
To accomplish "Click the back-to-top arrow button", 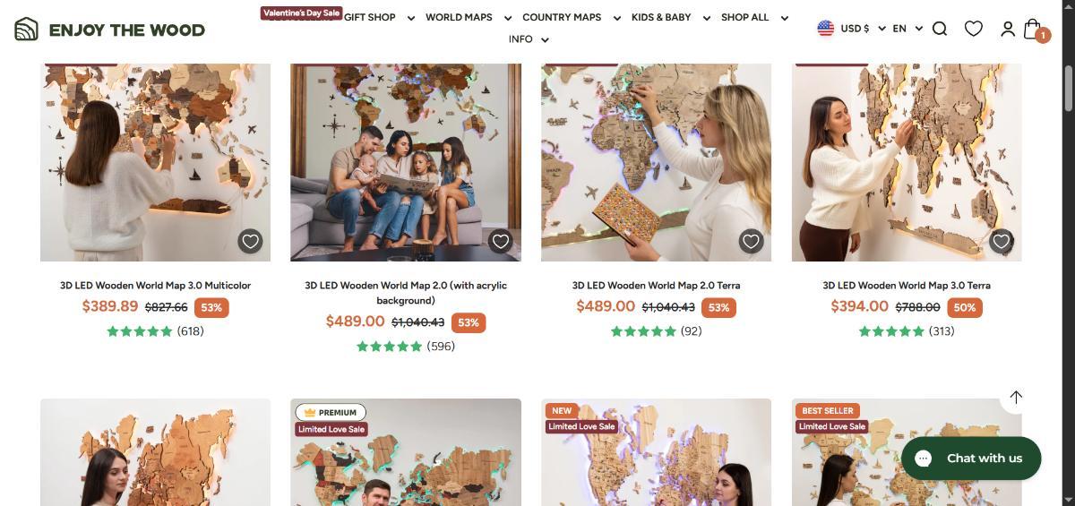I will pyautogui.click(x=1016, y=397).
